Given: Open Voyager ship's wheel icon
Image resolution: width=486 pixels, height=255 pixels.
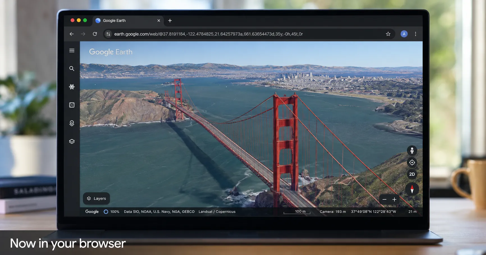Looking at the screenshot, I should tap(72, 87).
